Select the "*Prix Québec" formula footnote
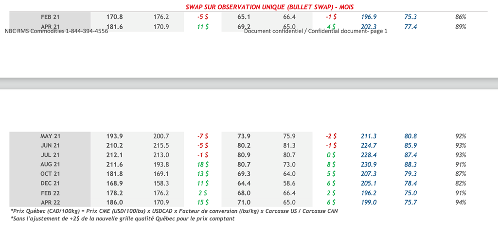The width and height of the screenshot is (498, 236). click(173, 211)
